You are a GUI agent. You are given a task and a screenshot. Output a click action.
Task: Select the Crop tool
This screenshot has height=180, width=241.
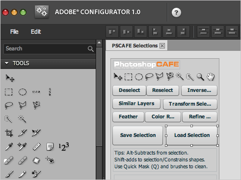[x=9, y=133]
